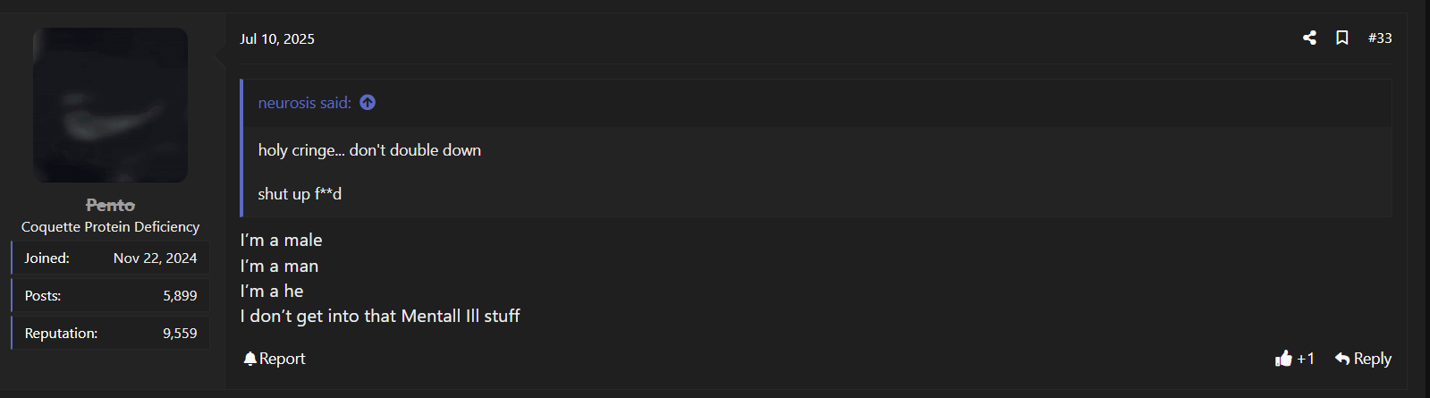The image size is (1430, 398).
Task: Click the line "I'm a male" in post
Action: [x=281, y=240]
